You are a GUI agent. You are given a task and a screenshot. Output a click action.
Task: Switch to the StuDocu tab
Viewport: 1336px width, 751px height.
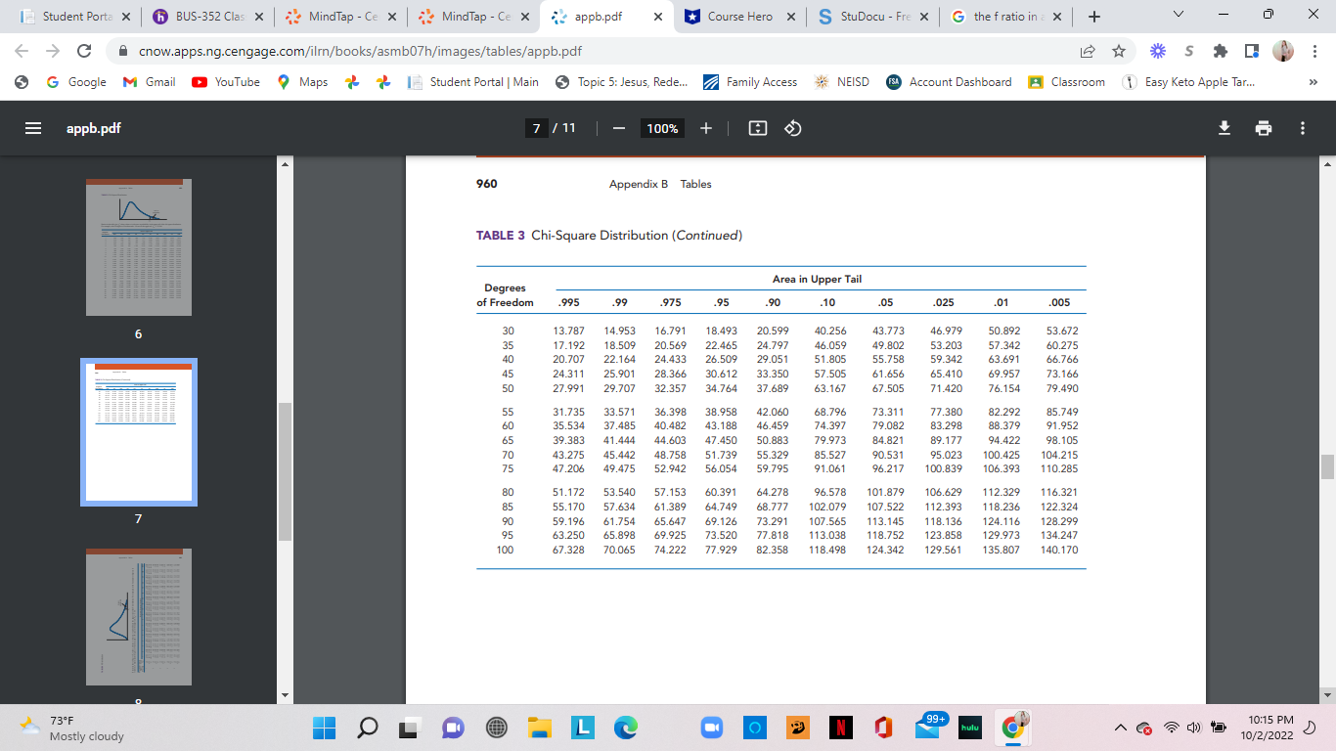[872, 17]
